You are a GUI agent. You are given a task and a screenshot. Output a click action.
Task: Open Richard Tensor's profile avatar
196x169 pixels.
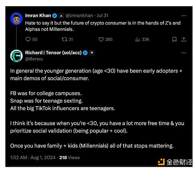(x=16, y=56)
